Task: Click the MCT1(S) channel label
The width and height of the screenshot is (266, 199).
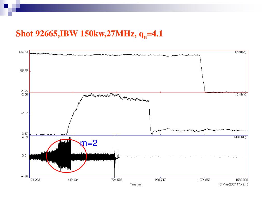Action: (x=240, y=137)
